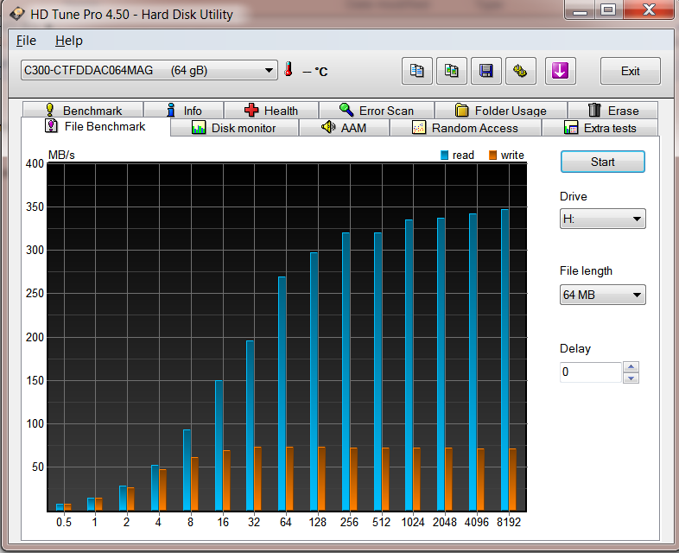
Task: Click the Delay value input field
Action: (x=591, y=372)
